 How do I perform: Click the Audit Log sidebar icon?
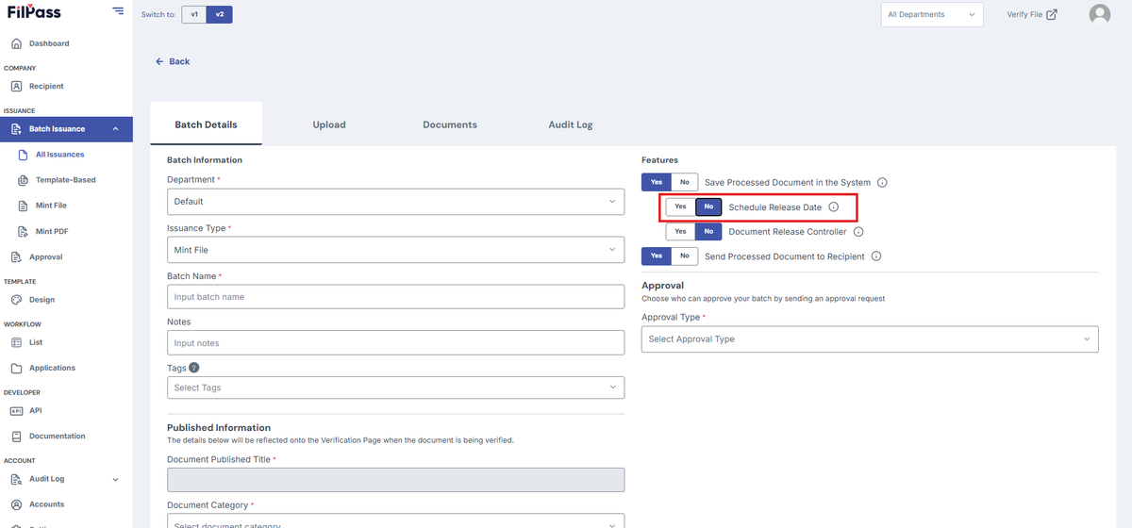pyautogui.click(x=16, y=479)
